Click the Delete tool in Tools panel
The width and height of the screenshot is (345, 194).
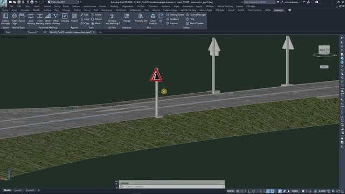(96, 15)
